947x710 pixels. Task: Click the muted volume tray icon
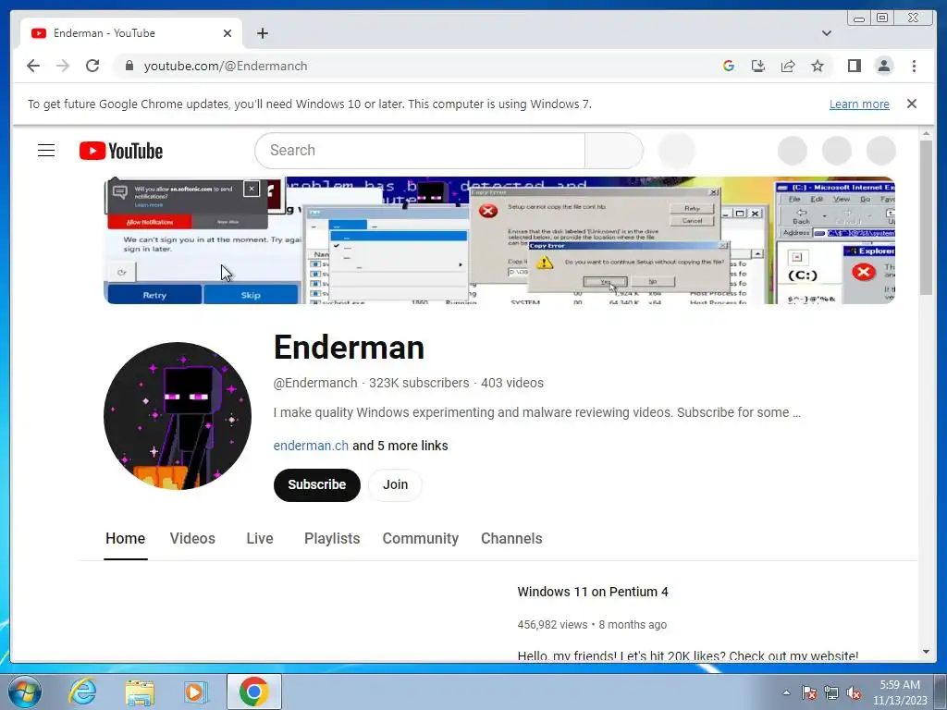[x=854, y=692]
